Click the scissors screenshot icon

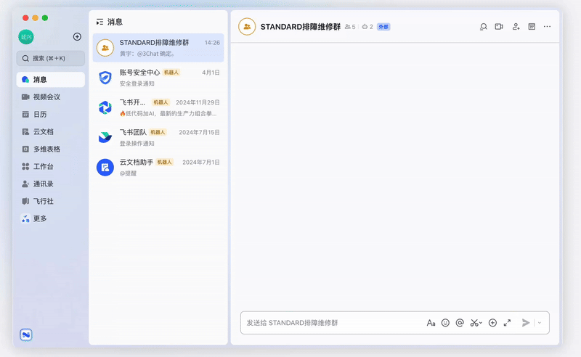point(475,323)
